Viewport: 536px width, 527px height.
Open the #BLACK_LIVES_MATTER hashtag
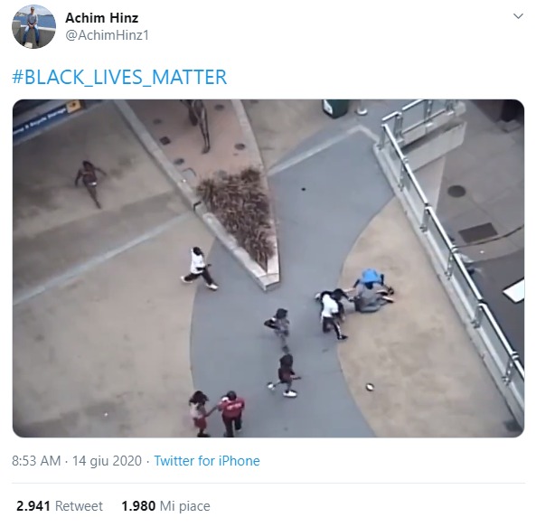click(x=119, y=77)
